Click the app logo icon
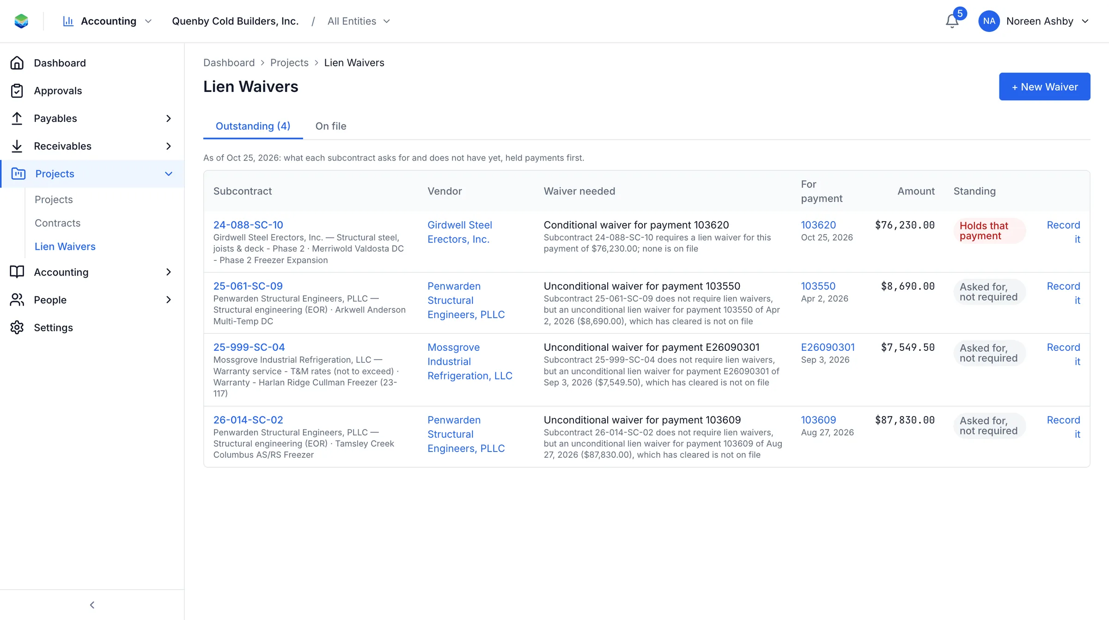The image size is (1109, 620). 21,21
